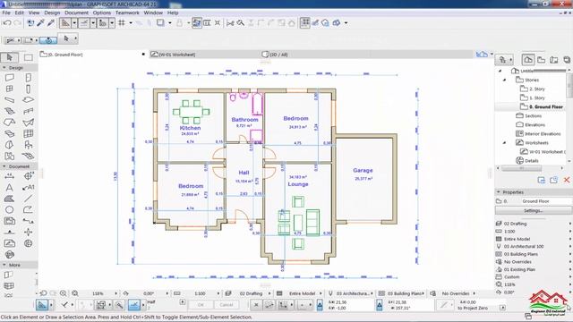The height and width of the screenshot is (322, 573).
Task: Open the View Map navigator icon
Action: [541, 60]
